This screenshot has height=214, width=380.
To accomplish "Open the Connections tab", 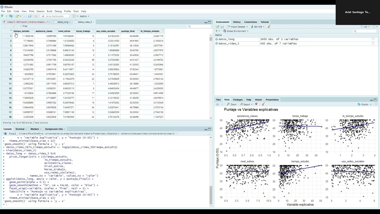I will click(x=251, y=22).
